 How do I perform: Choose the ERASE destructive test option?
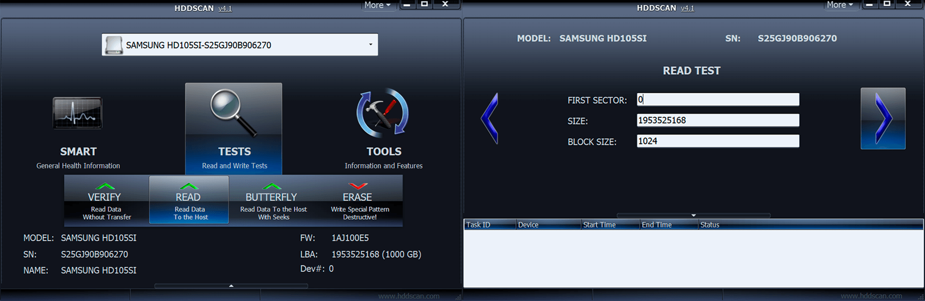(360, 201)
